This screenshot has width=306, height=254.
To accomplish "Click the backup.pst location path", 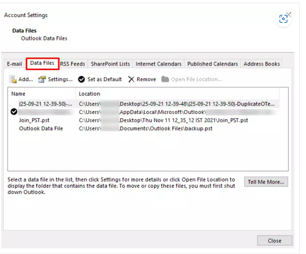I will click(x=146, y=128).
